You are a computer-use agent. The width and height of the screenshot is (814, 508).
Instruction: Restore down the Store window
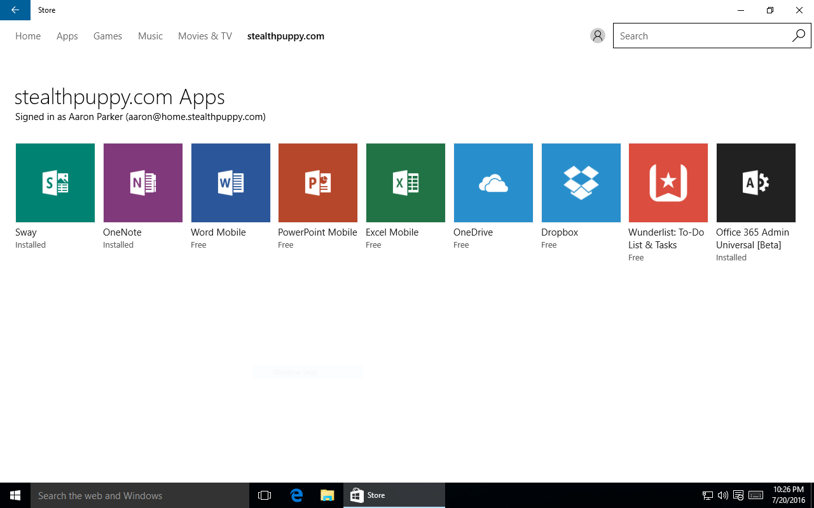(x=770, y=10)
